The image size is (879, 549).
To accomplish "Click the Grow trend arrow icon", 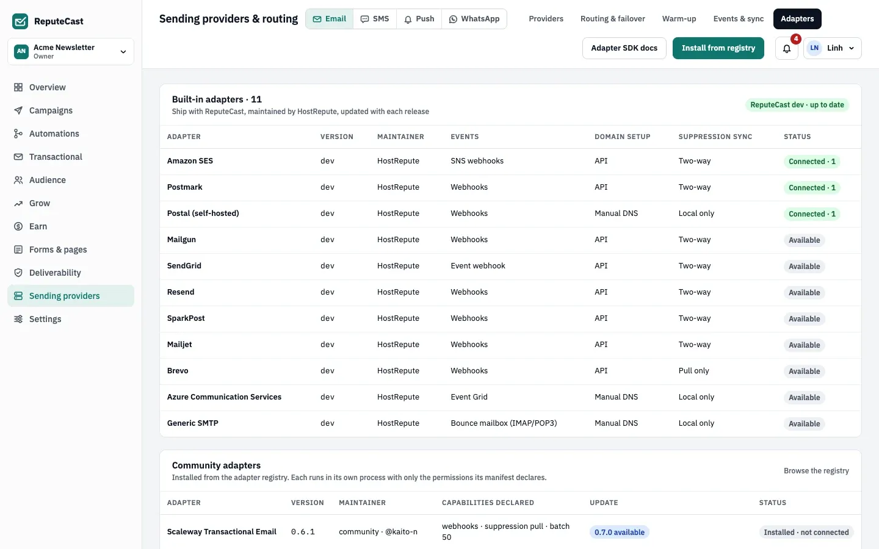I will [18, 203].
